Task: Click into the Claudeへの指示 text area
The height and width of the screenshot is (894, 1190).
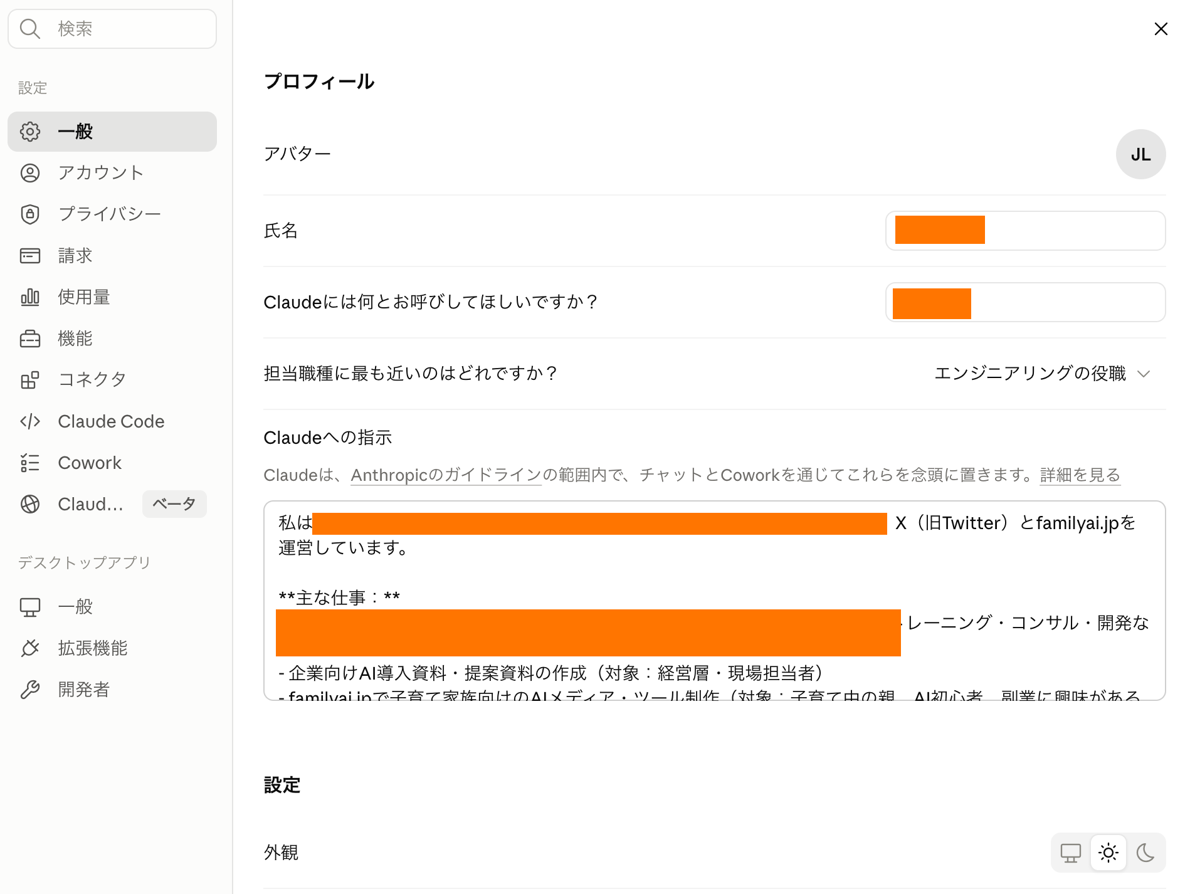Action: [714, 601]
